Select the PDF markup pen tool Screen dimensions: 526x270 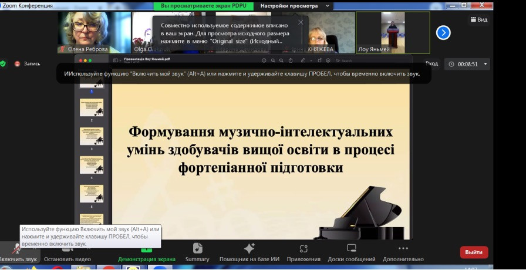pos(303,60)
